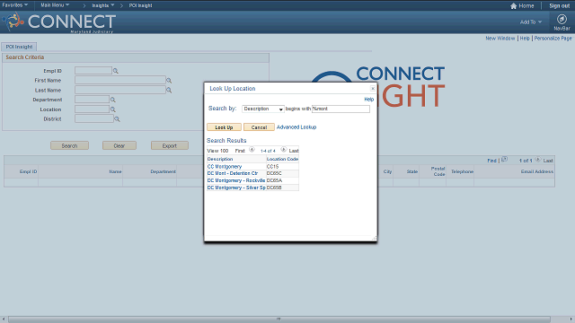Image resolution: width=575 pixels, height=323 pixels.
Task: Open lookup magnifier beside Location
Action: [113, 109]
